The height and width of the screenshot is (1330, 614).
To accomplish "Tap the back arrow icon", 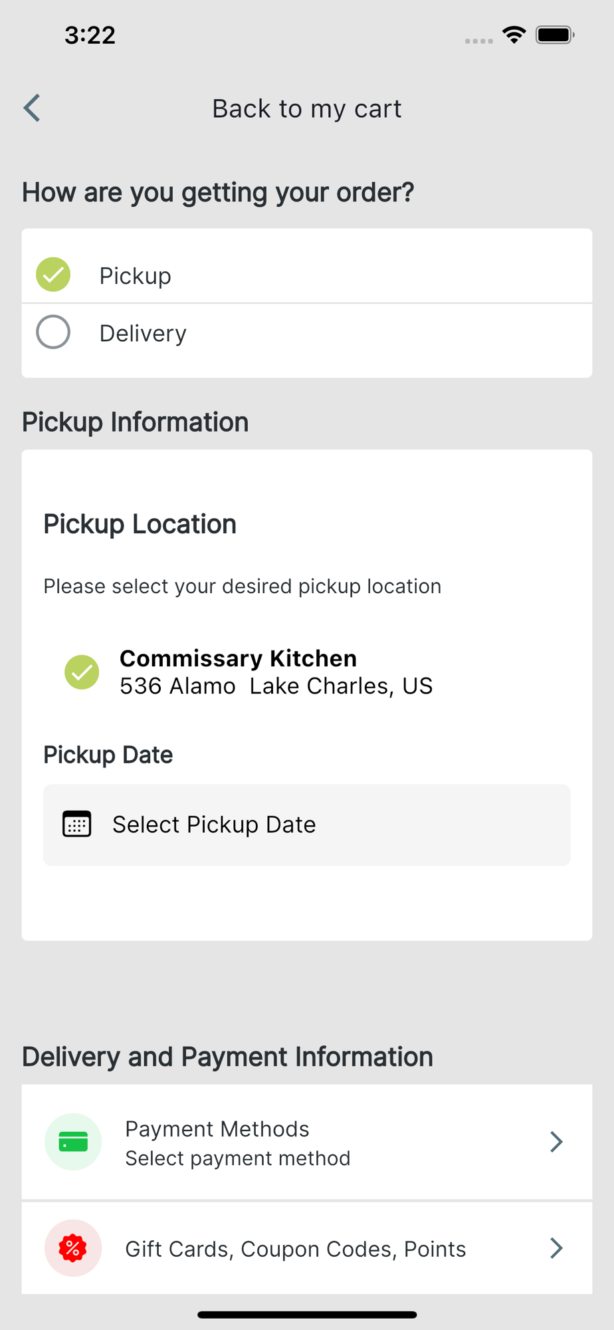I will point(32,108).
